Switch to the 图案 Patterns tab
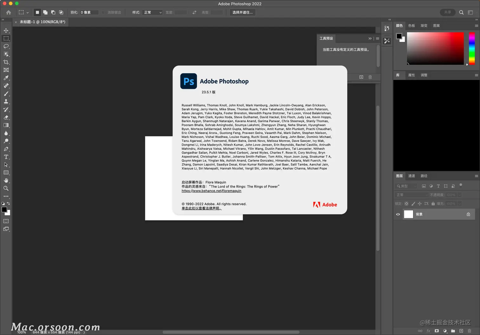Image resolution: width=480 pixels, height=335 pixels. click(x=437, y=26)
